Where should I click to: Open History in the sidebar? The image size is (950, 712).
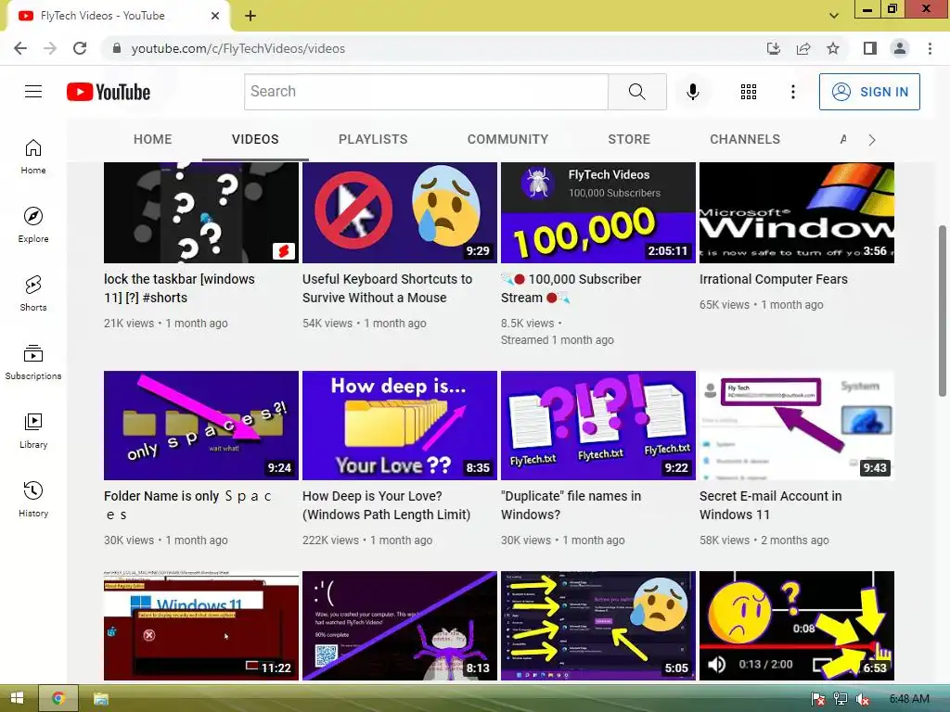click(x=33, y=499)
